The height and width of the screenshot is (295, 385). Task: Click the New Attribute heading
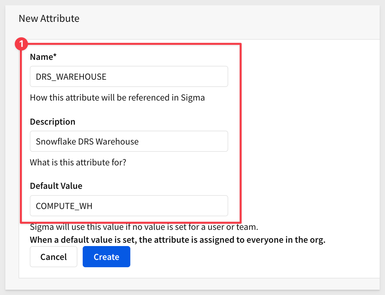click(x=49, y=19)
